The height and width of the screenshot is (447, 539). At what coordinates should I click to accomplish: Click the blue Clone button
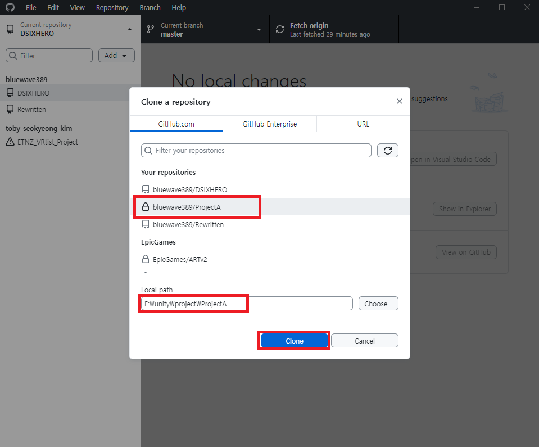point(295,340)
